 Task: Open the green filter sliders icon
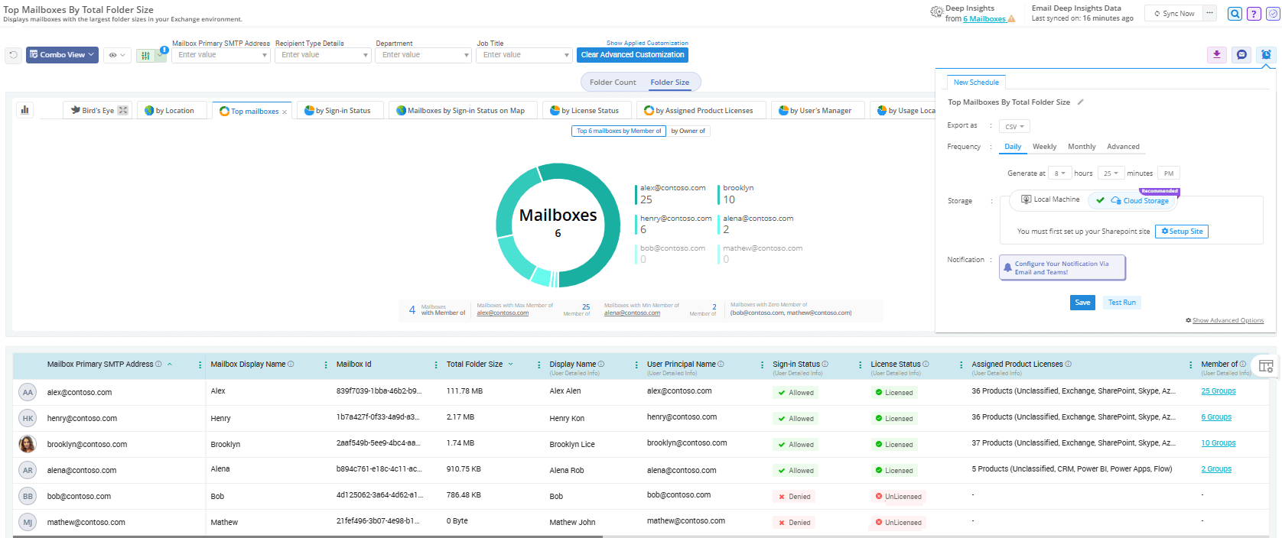(x=145, y=56)
